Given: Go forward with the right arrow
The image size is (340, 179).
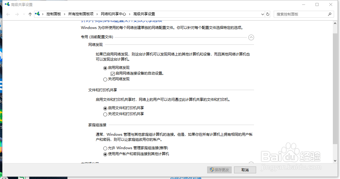Looking at the screenshot, I should tap(17, 14).
